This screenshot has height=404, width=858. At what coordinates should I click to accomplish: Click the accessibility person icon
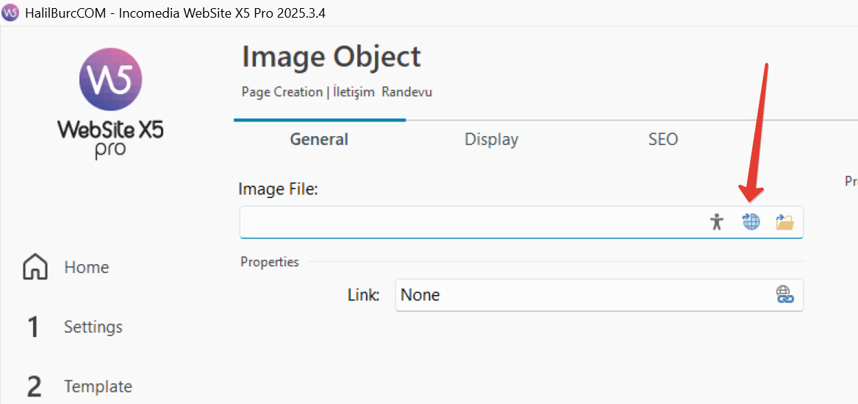coord(717,222)
